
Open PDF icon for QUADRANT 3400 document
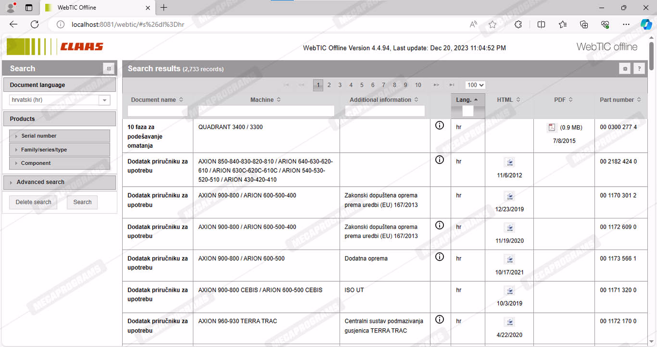point(552,127)
